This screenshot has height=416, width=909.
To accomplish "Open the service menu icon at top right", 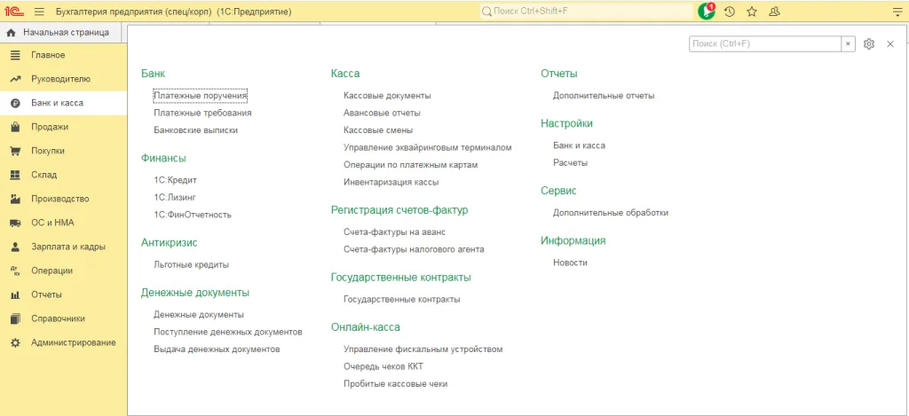I will 897,11.
